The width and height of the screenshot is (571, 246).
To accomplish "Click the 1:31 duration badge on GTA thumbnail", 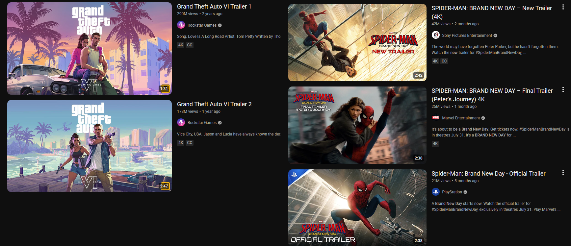I will [164, 88].
